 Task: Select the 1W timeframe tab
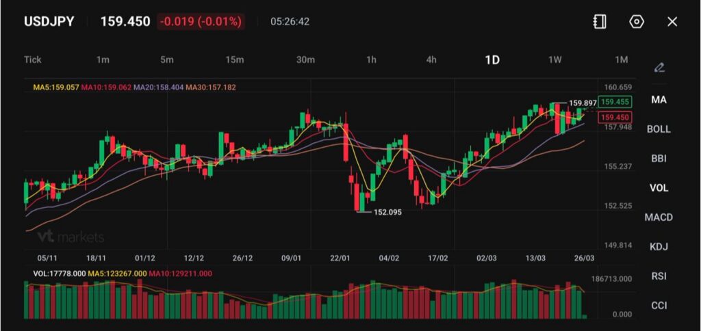pos(555,59)
